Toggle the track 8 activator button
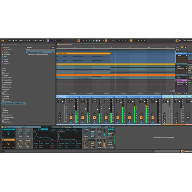 (141, 118)
